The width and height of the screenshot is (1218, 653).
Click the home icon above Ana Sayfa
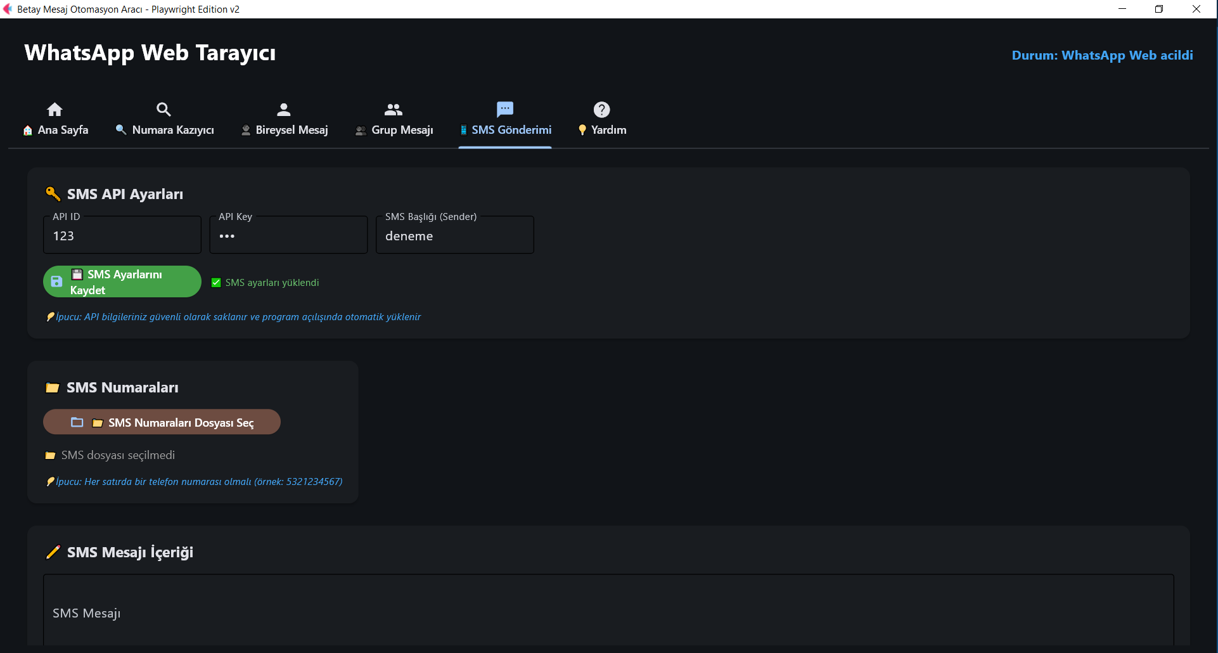click(55, 109)
